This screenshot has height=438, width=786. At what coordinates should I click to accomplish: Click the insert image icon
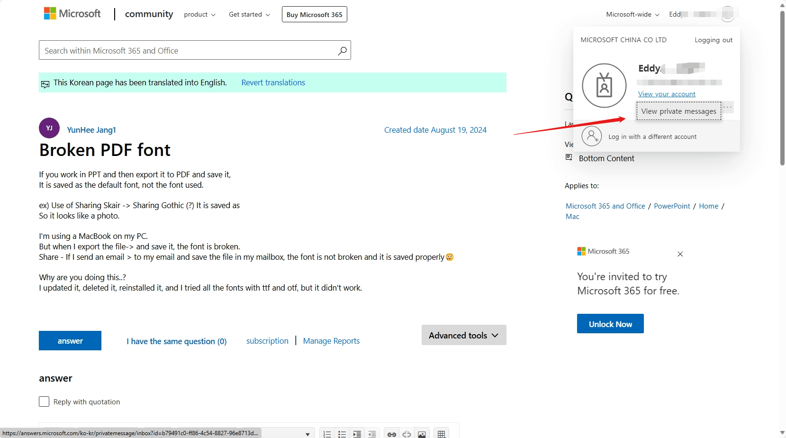click(422, 434)
